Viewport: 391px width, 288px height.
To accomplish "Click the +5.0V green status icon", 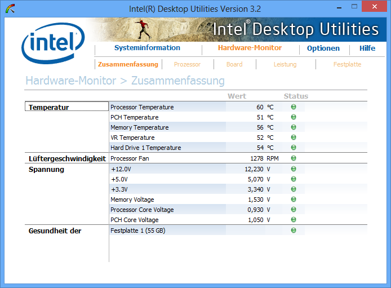I will [x=294, y=179].
